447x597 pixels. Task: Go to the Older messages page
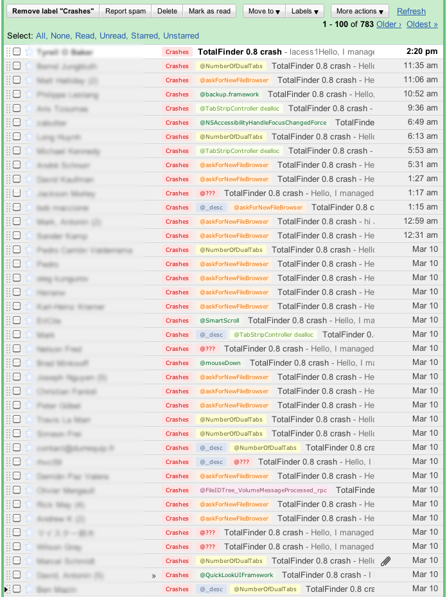pyautogui.click(x=389, y=24)
